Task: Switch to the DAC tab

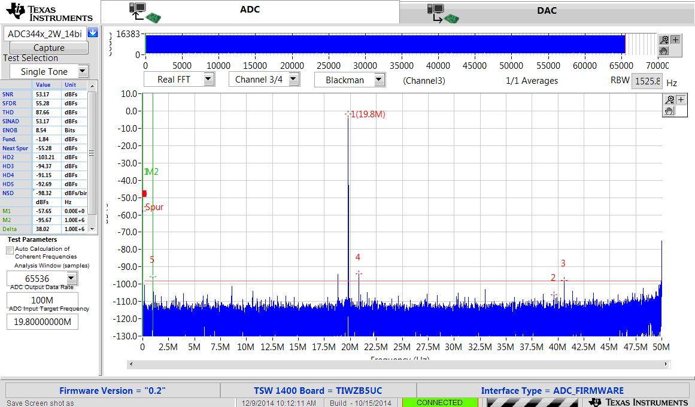Action: coord(547,11)
